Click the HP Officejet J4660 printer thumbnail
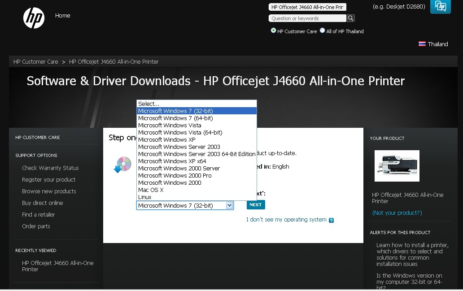 (x=397, y=166)
